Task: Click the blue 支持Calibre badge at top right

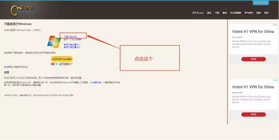Action: pos(260,3)
